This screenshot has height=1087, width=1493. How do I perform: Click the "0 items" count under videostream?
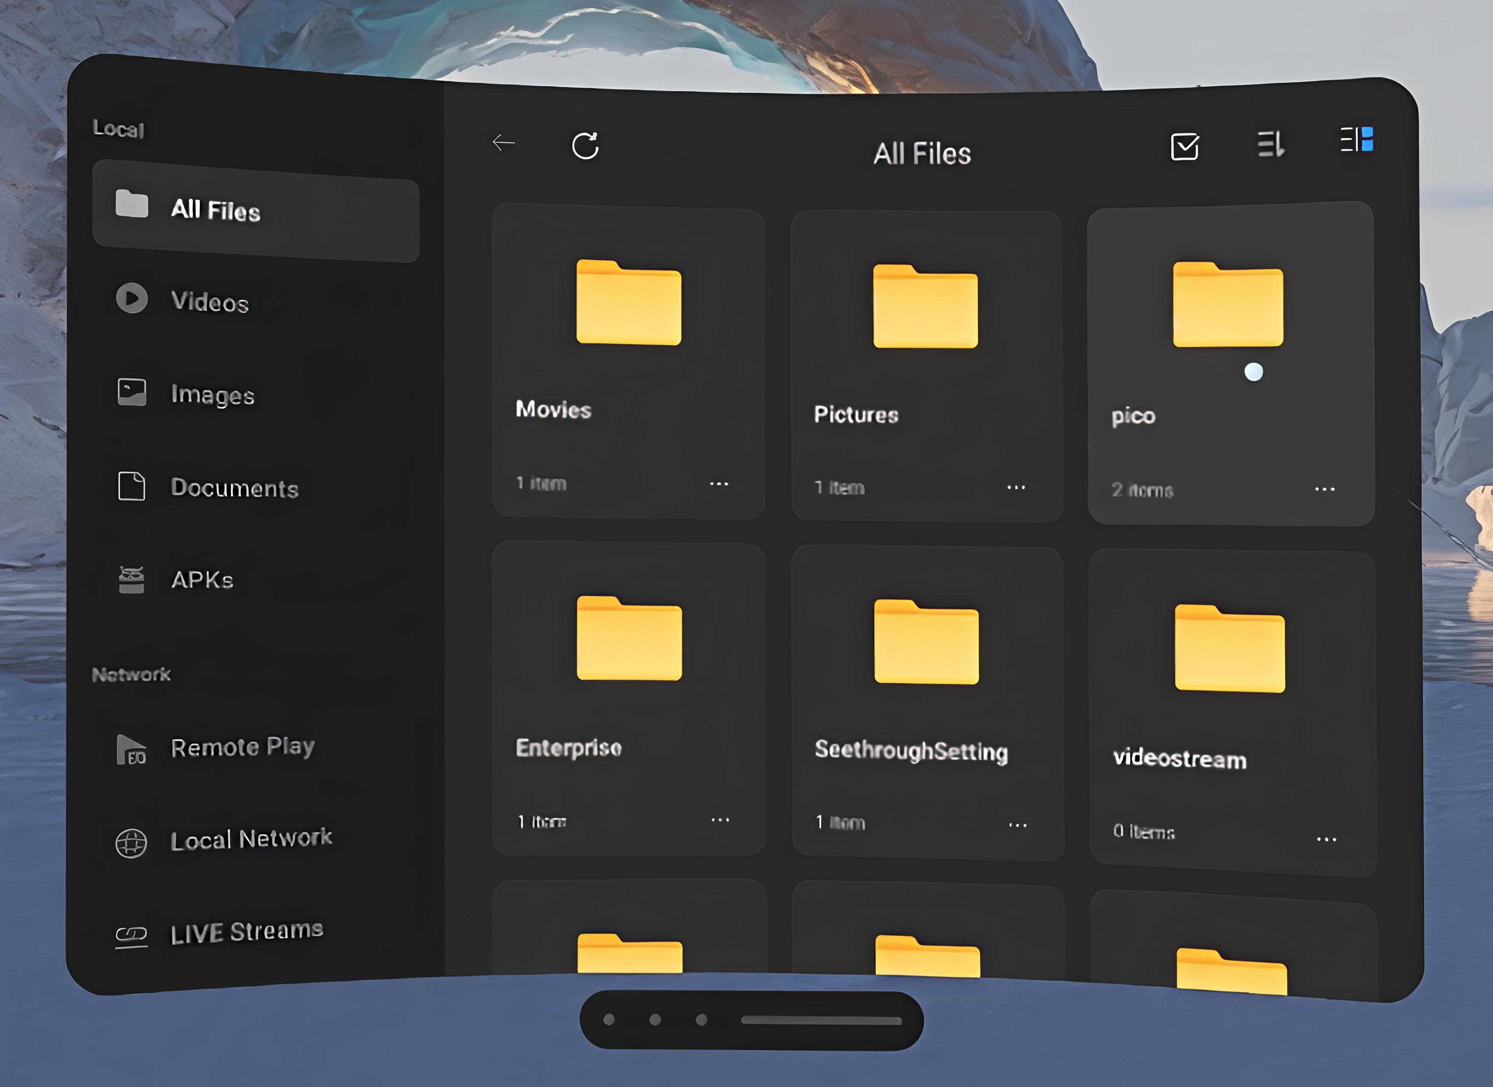click(1144, 832)
